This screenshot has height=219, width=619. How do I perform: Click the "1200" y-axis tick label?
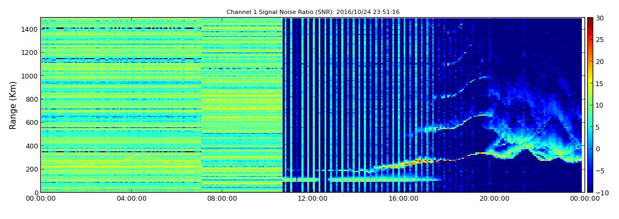coord(30,53)
